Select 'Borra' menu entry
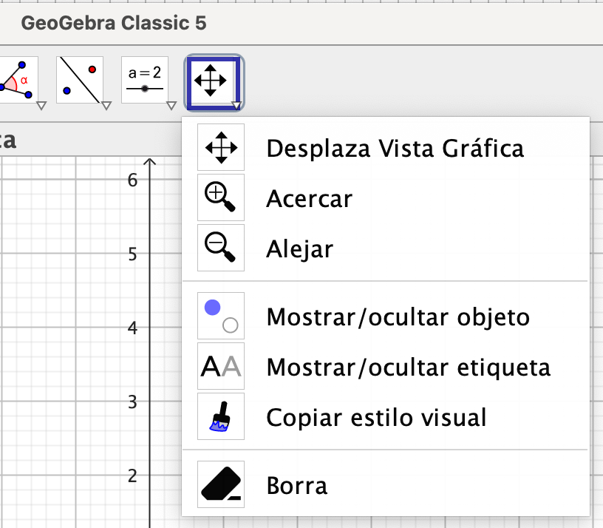603x528 pixels. [385, 484]
